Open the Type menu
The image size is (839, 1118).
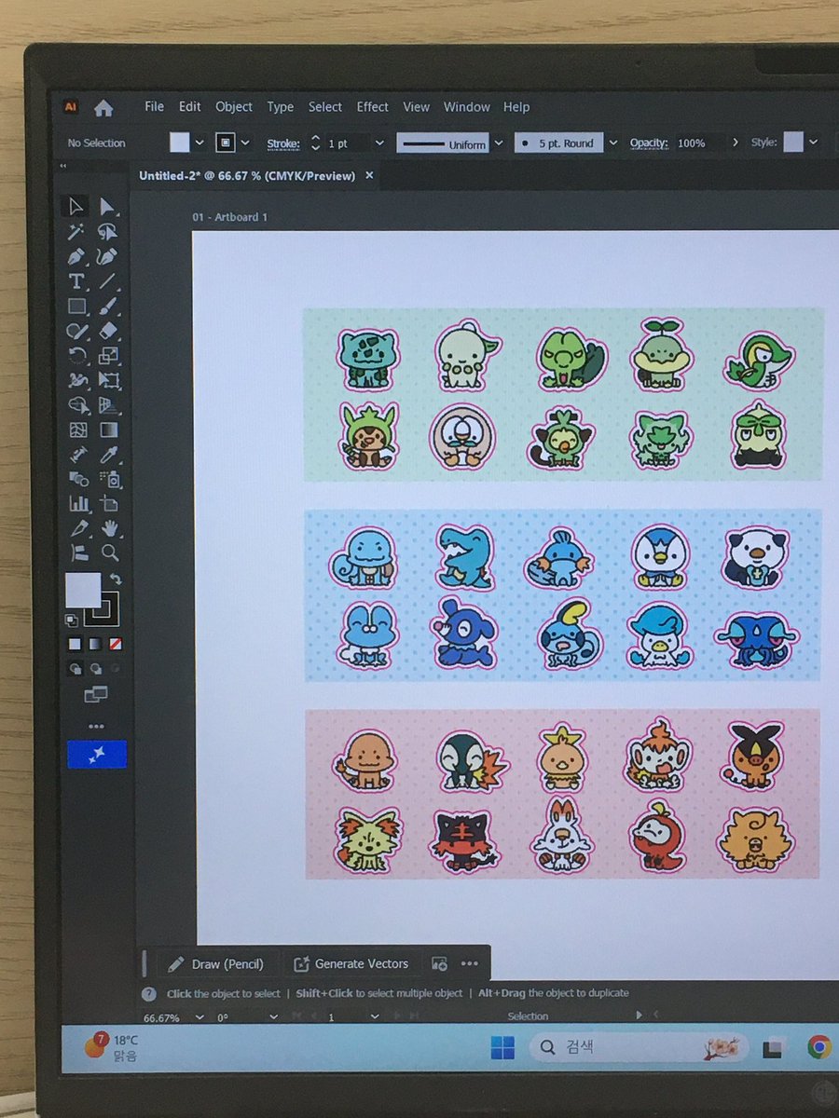point(281,107)
